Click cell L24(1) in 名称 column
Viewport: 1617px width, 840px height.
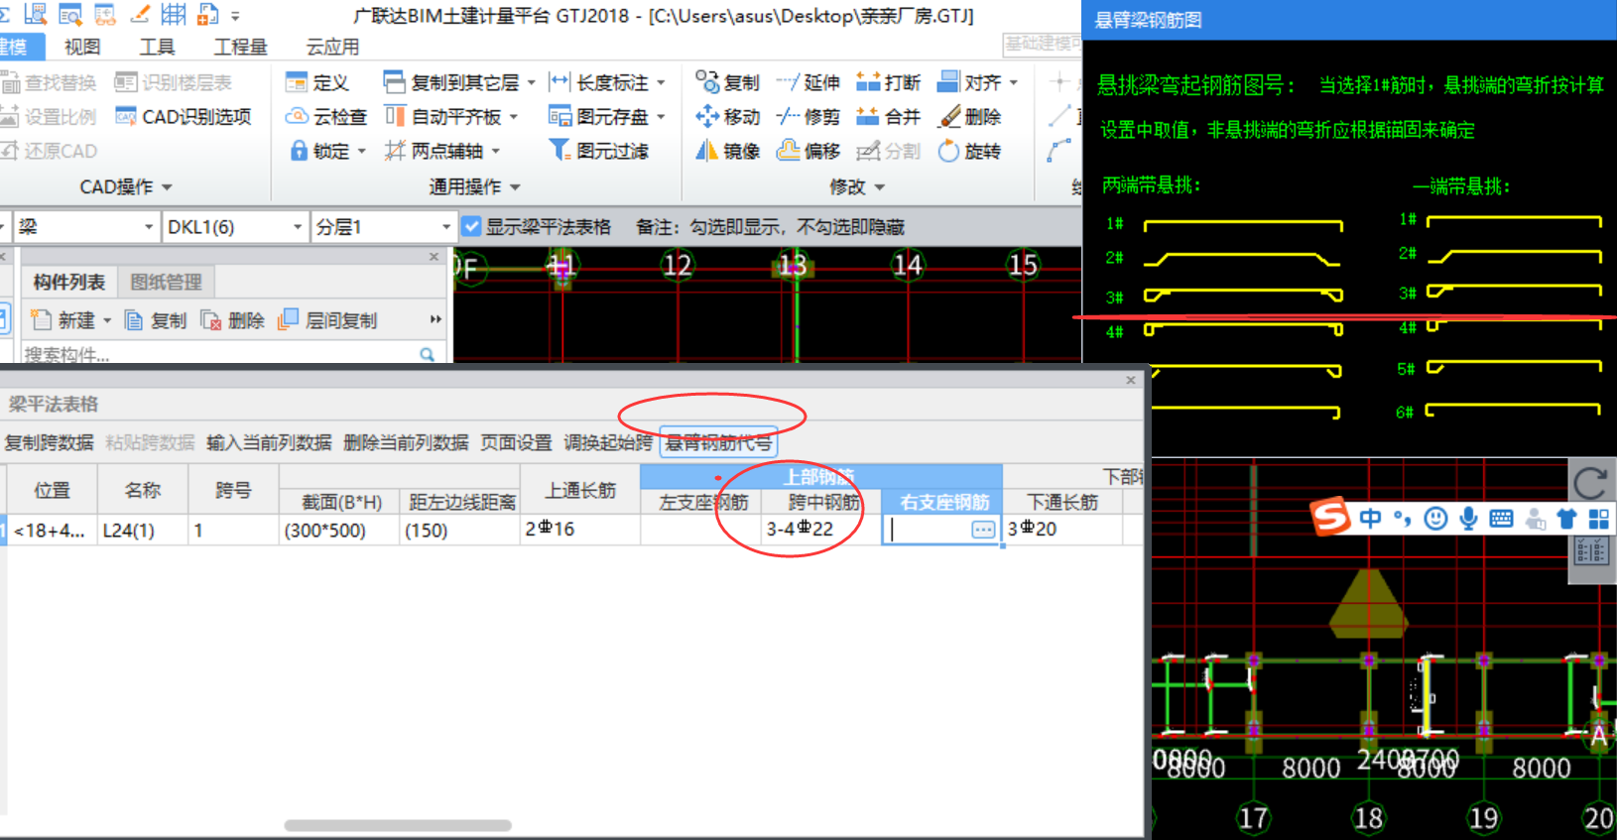tap(143, 530)
